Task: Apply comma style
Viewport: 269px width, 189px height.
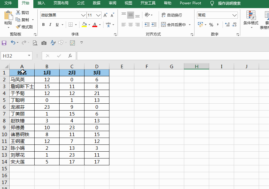Action: click(218, 25)
